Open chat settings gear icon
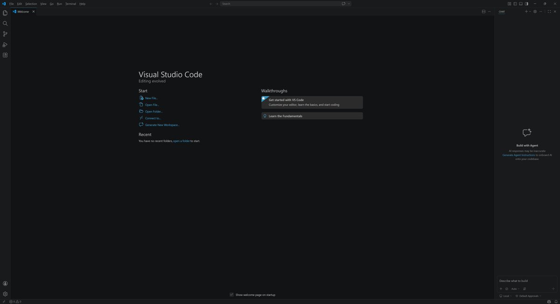 pos(535,11)
